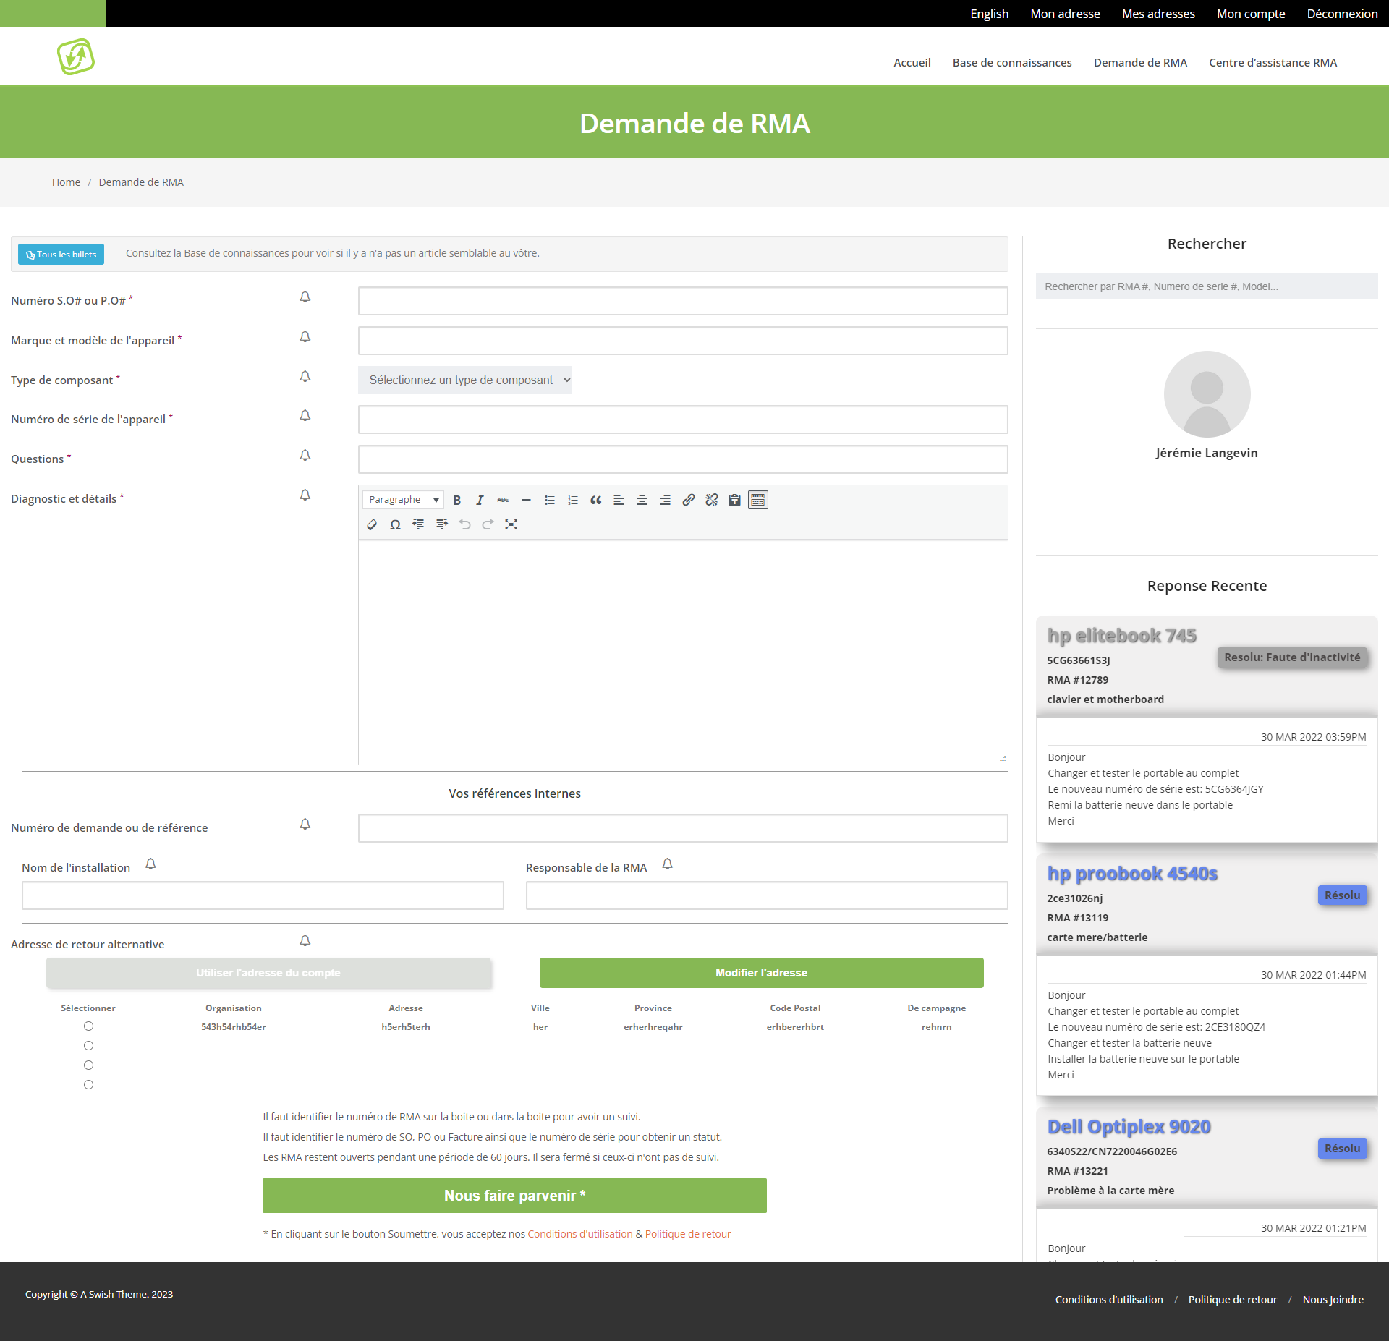
Task: Click the bell icon beside Numéro S.O# ou P.O#
Action: point(305,297)
